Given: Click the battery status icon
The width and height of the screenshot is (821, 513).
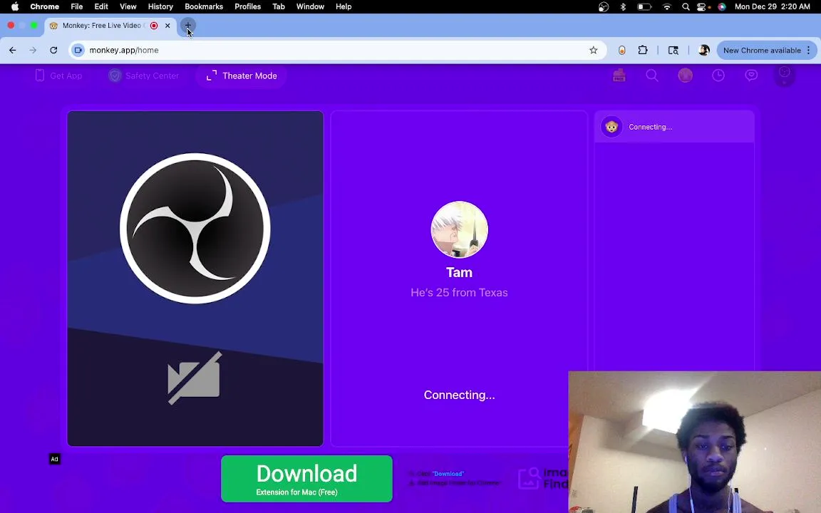Looking at the screenshot, I should [x=644, y=6].
